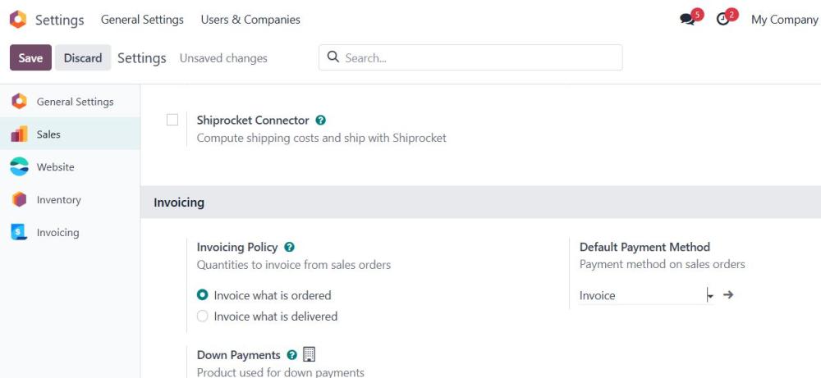
Task: Open the chat messages icon
Action: click(687, 20)
